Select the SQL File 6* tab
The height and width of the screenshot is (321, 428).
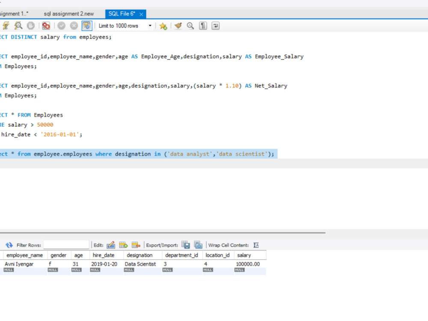[122, 14]
